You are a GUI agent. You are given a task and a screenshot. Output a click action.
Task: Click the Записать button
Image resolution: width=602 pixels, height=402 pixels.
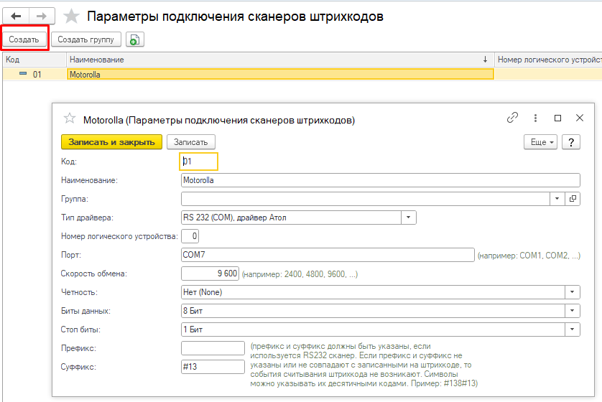click(191, 142)
